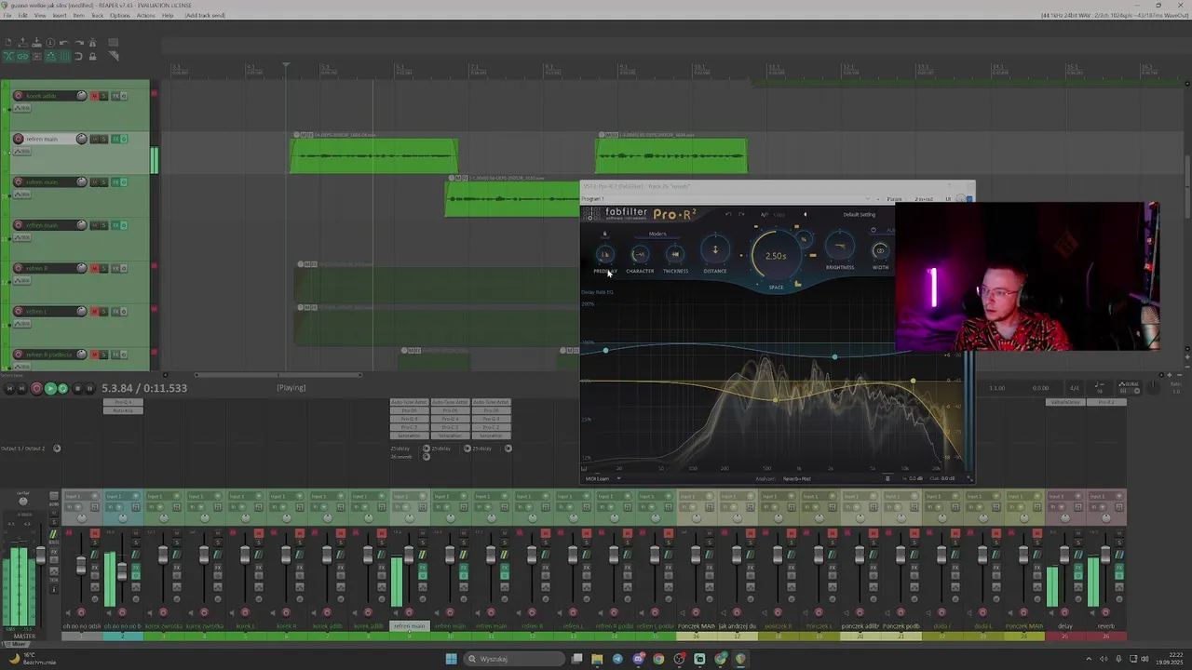Open Analyzer Reverb+Post menu in Pro-R 2
Image resolution: width=1192 pixels, height=670 pixels.
coord(796,478)
